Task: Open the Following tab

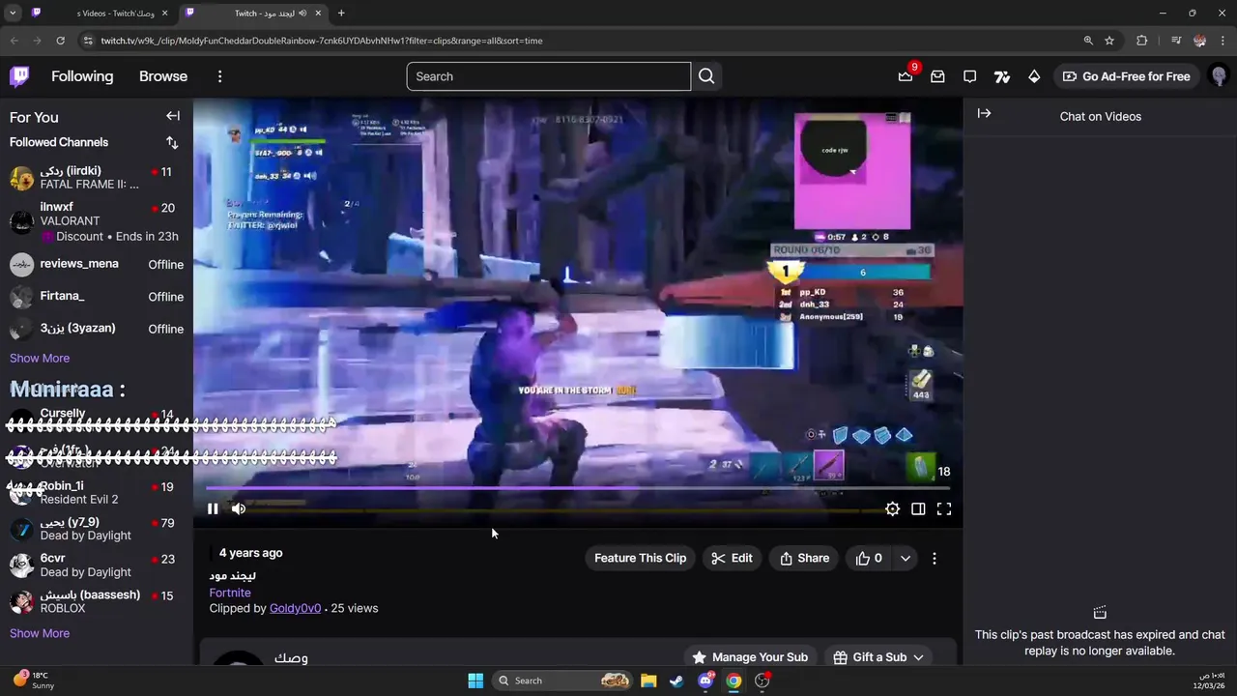Action: pos(82,76)
